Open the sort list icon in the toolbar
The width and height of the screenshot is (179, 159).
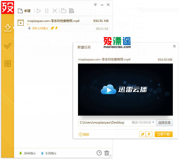[72, 11]
